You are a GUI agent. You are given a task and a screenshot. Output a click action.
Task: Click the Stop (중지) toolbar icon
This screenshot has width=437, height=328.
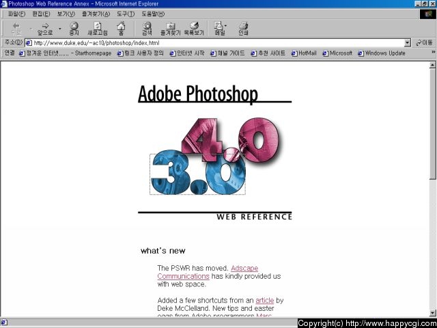pyautogui.click(x=74, y=29)
